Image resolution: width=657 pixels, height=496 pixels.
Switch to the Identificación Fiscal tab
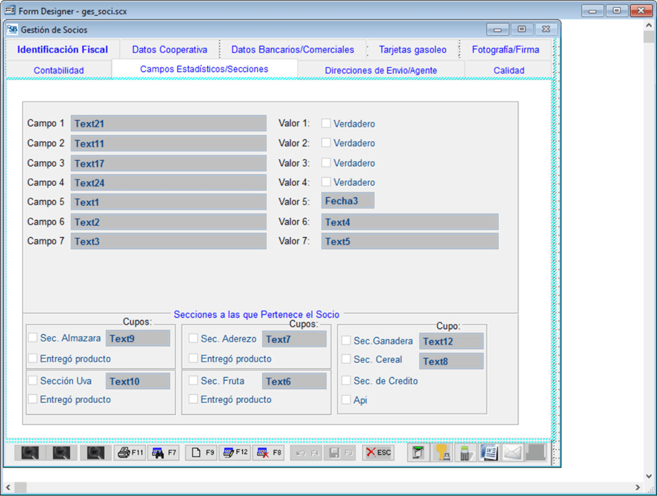[63, 49]
